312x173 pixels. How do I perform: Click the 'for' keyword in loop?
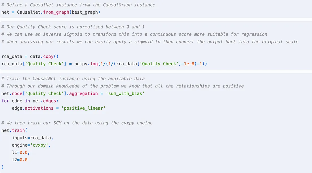[x=5, y=101]
